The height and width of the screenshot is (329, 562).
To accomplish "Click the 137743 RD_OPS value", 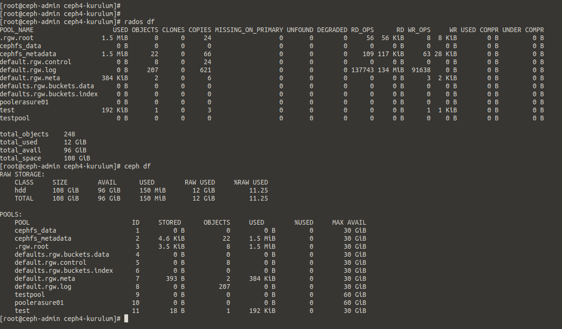I will click(363, 70).
